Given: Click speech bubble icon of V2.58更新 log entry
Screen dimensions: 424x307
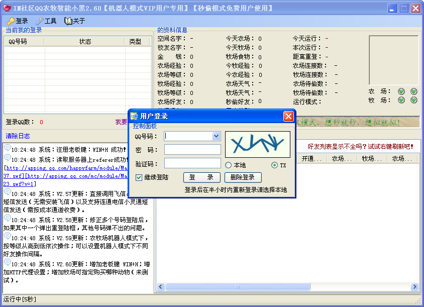Looking at the screenshot, I should [x=8, y=218].
